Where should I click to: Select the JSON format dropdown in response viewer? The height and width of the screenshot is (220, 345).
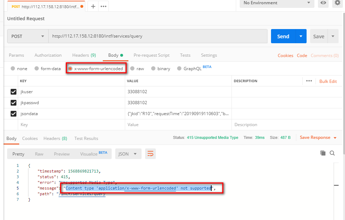[x=128, y=153]
